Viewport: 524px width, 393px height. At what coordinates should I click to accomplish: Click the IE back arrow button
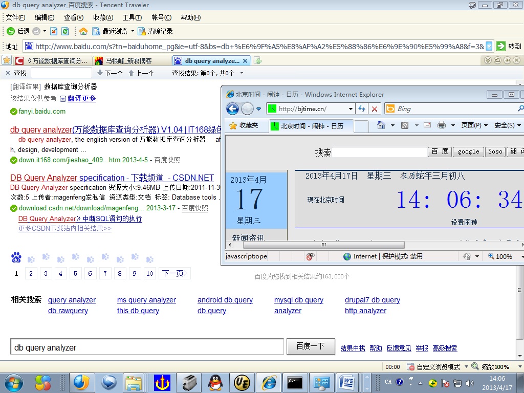(x=233, y=108)
